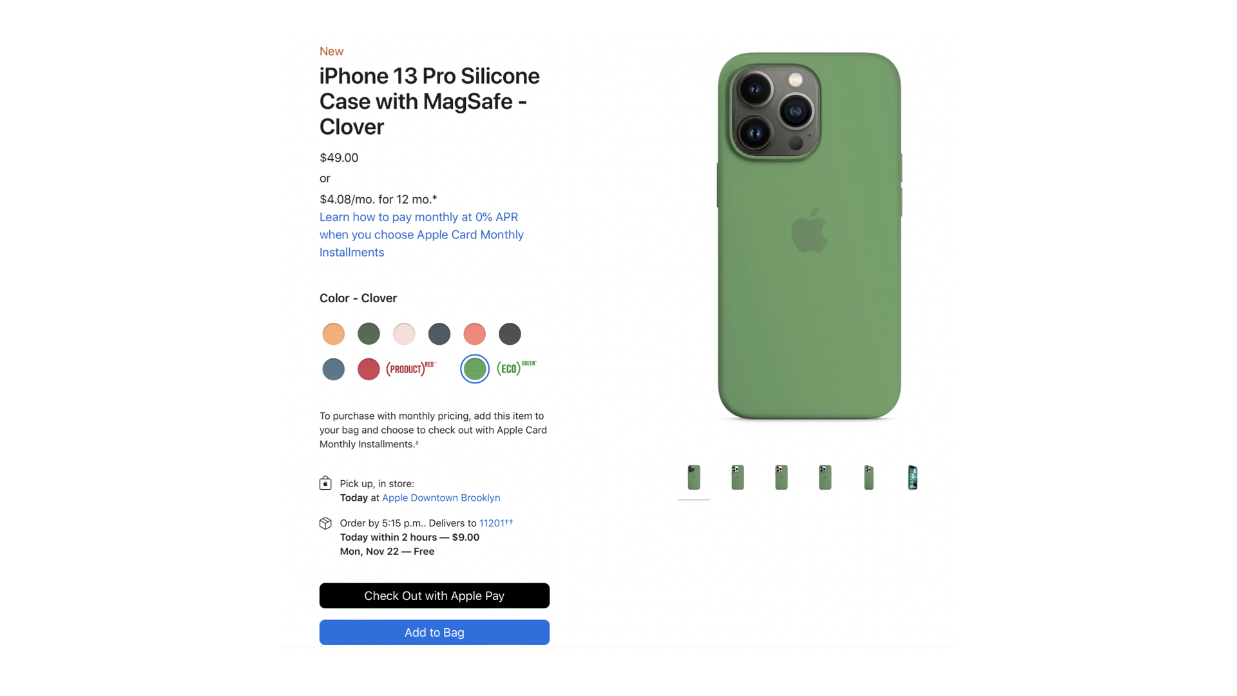Click the delivery box icon
The image size is (1237, 696).
pyautogui.click(x=325, y=523)
